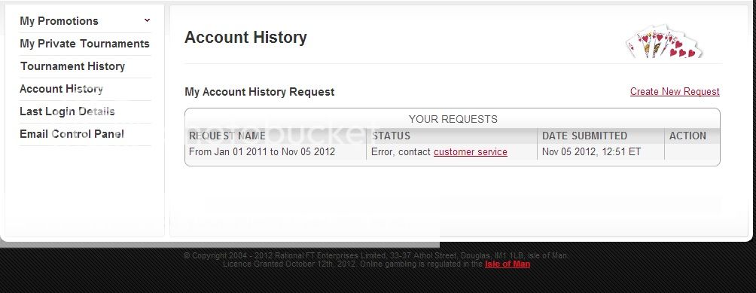Click the YOUR REQUESTS table title
Image resolution: width=756 pixels, height=293 pixels.
[x=453, y=119]
